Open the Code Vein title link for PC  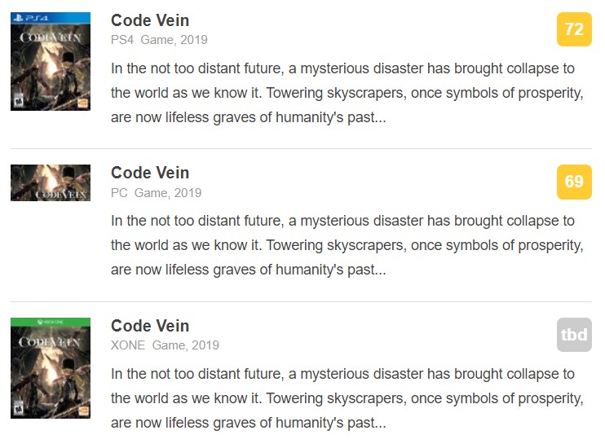(x=150, y=173)
